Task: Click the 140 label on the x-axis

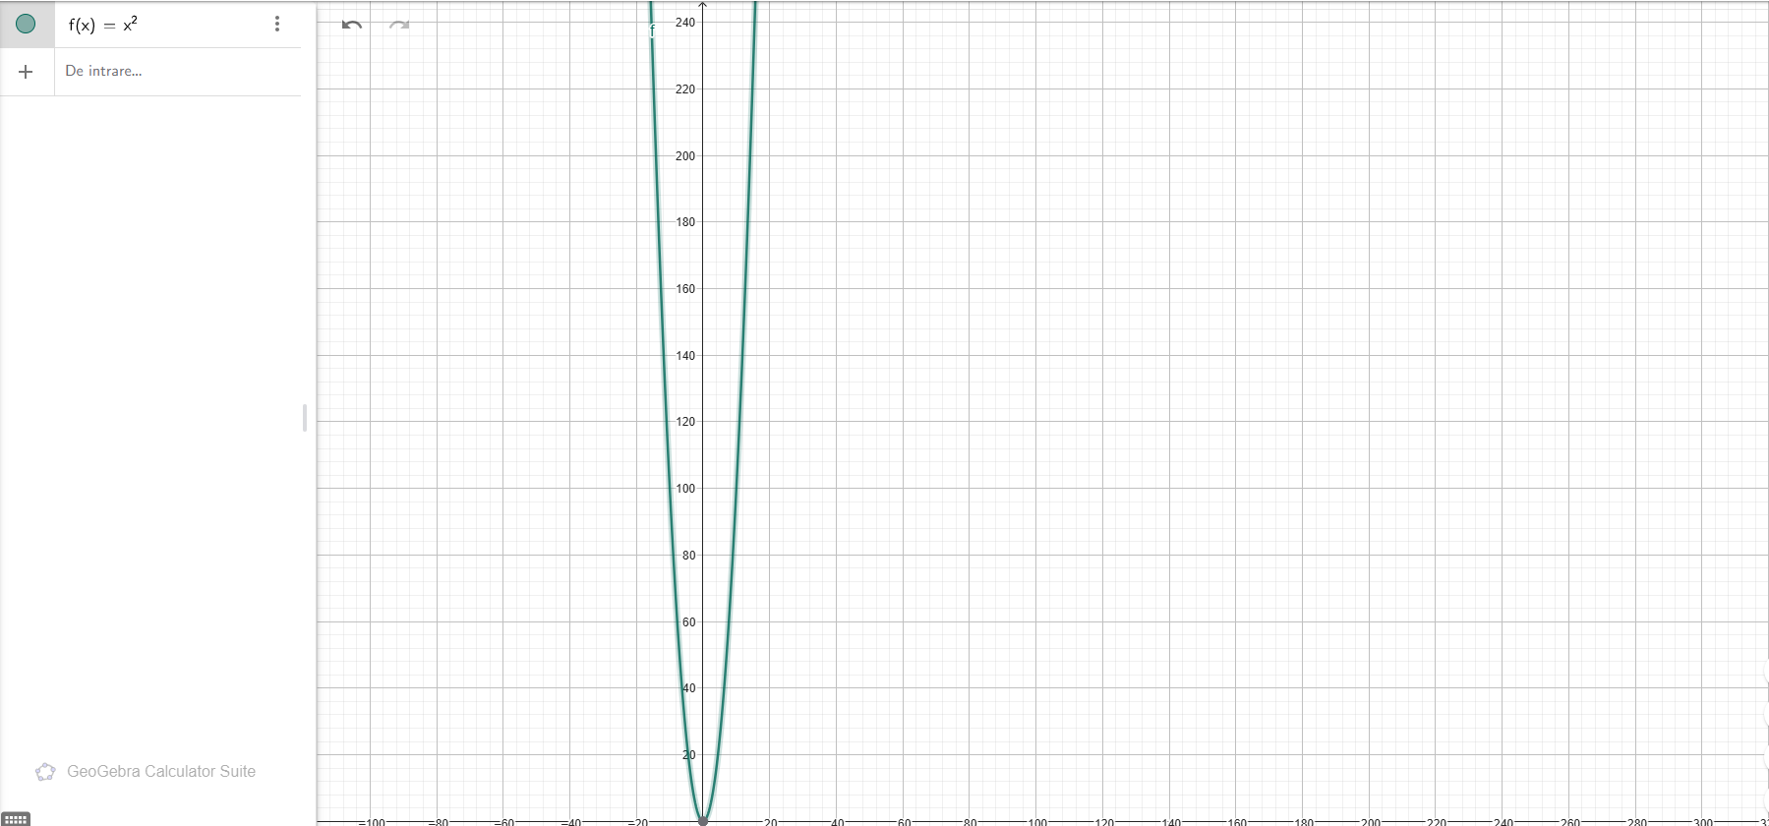Action: coord(1170,821)
